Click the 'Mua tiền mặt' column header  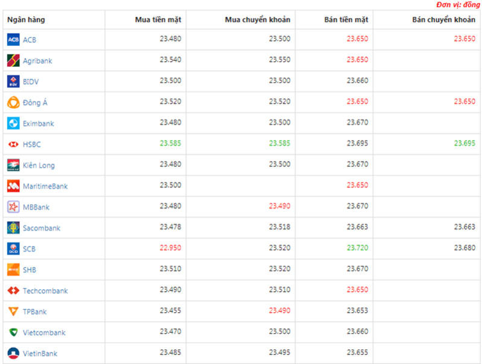(x=158, y=20)
